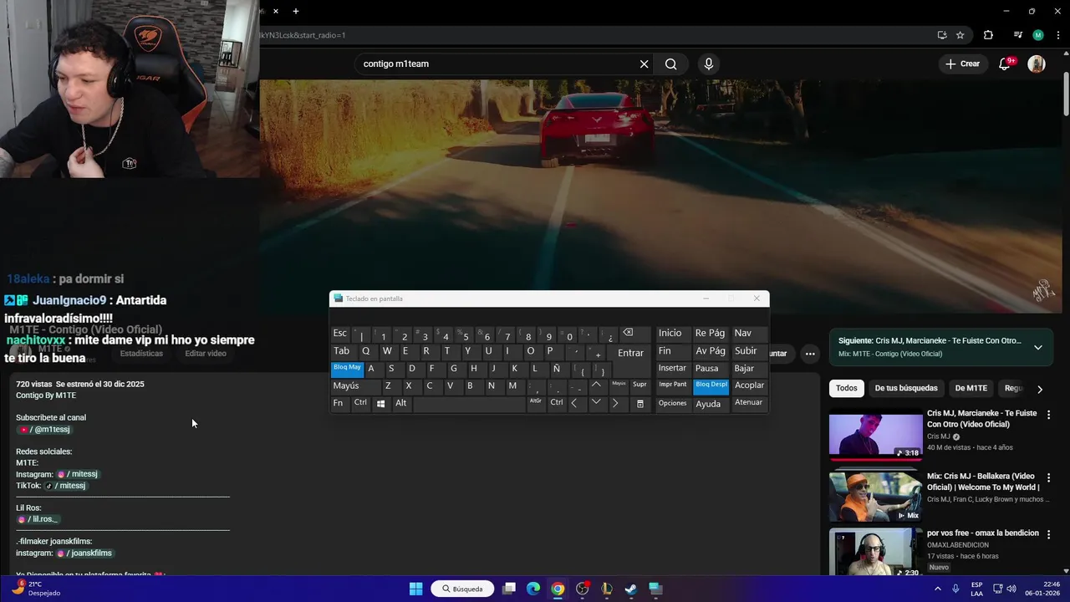Open Steam from the taskbar

[631, 589]
